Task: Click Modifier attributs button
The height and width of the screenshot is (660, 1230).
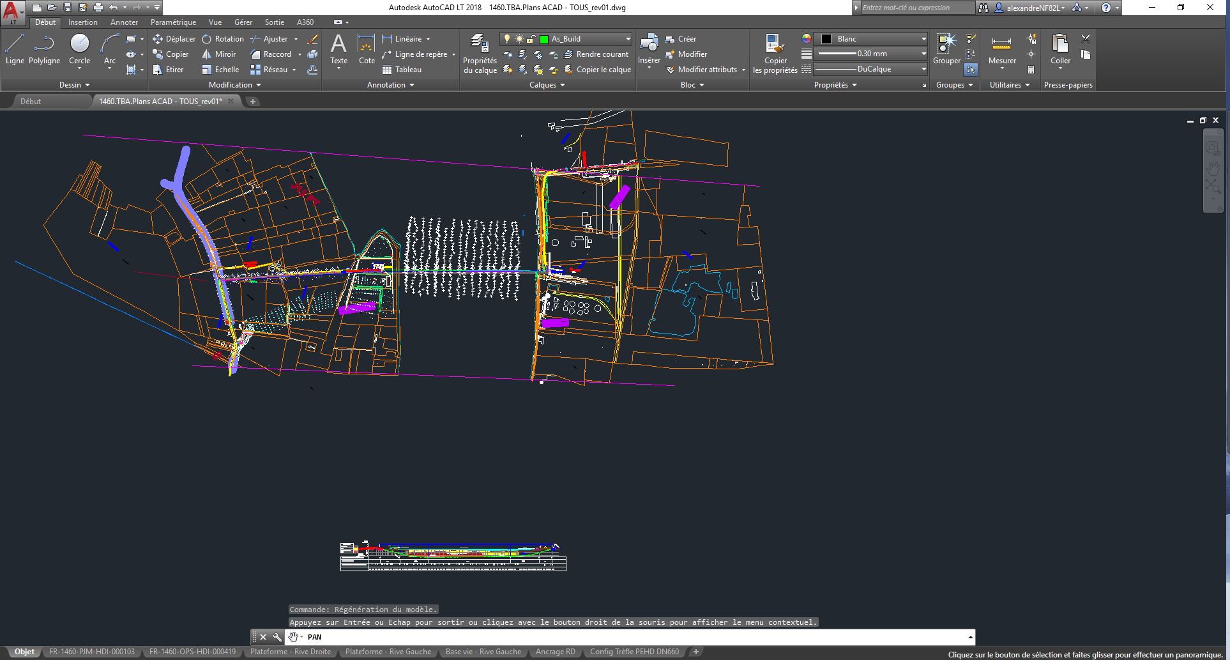Action: pyautogui.click(x=701, y=70)
